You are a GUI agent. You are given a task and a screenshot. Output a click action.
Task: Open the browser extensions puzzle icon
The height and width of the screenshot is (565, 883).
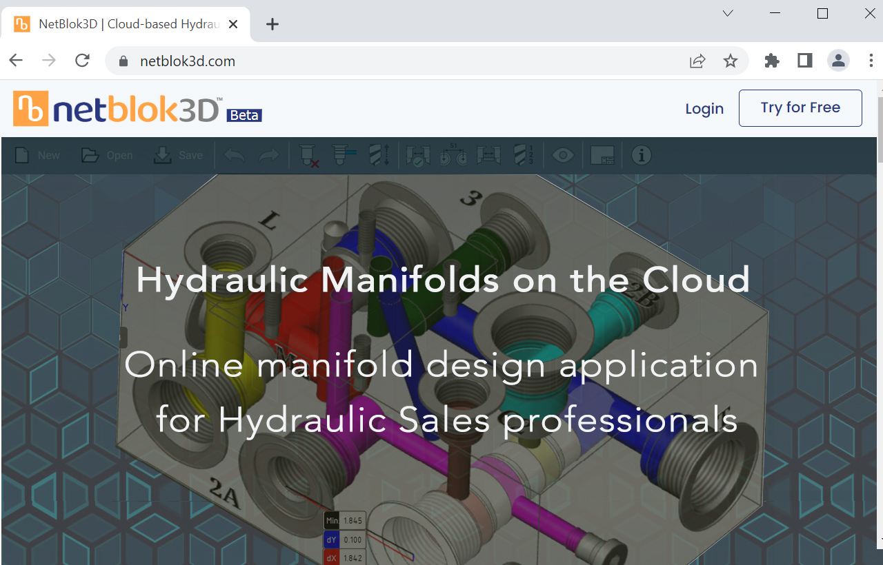pyautogui.click(x=772, y=61)
